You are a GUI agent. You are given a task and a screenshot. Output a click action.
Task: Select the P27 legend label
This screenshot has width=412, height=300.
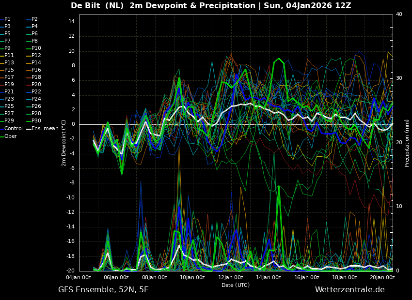pos(9,113)
